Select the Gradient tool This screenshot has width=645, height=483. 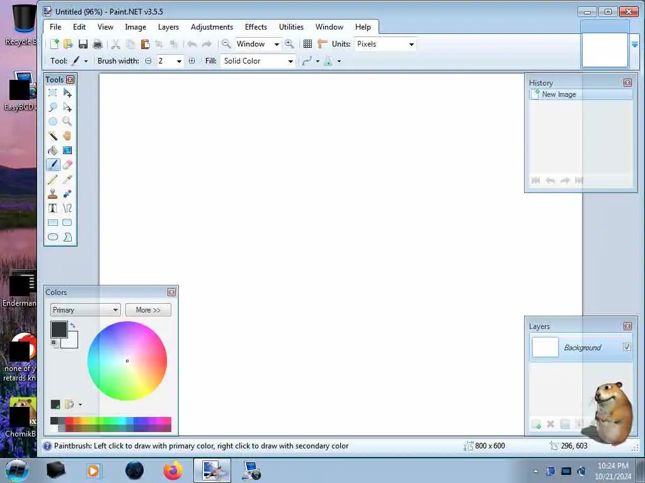(67, 150)
